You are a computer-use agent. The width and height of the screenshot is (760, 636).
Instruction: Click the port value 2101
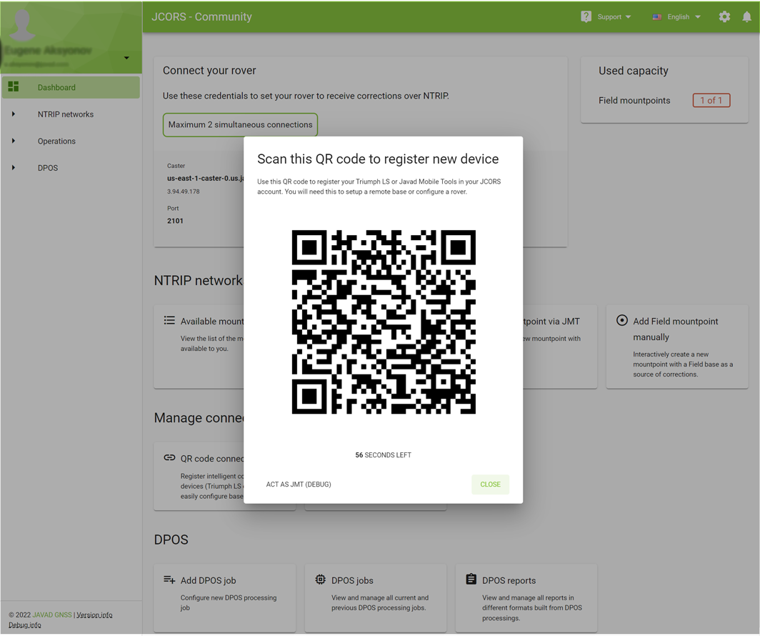coord(176,221)
